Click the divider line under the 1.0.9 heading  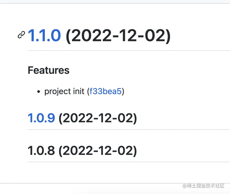pos(129,130)
